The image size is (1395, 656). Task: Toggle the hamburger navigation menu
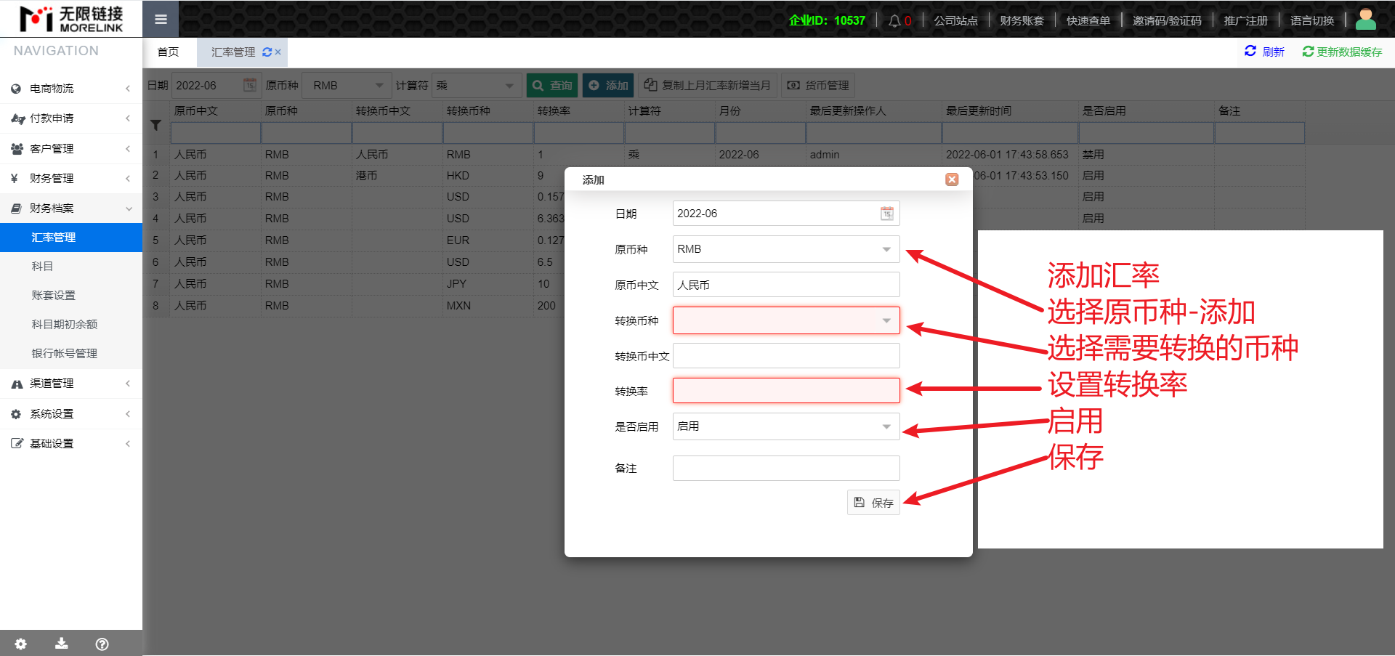[161, 20]
